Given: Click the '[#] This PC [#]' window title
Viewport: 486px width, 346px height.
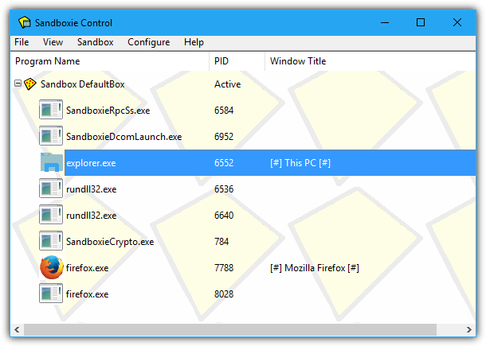Looking at the screenshot, I should coord(300,163).
